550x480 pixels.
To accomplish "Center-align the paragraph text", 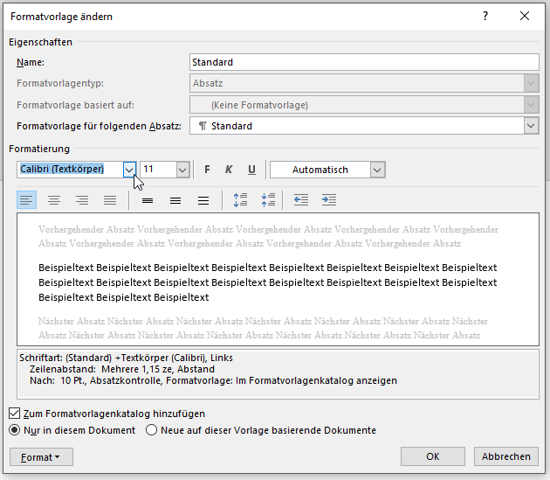I will (54, 200).
